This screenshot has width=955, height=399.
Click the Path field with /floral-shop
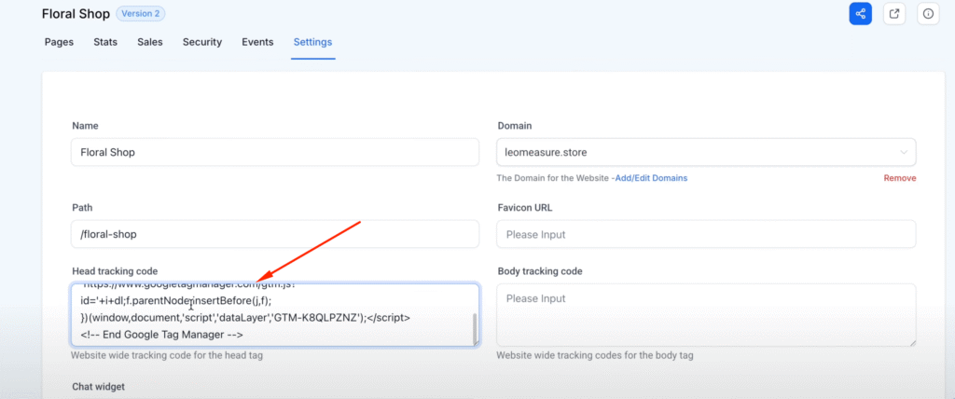pyautogui.click(x=274, y=234)
